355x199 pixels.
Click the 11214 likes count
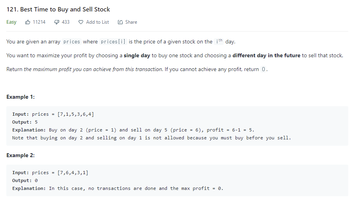click(39, 22)
